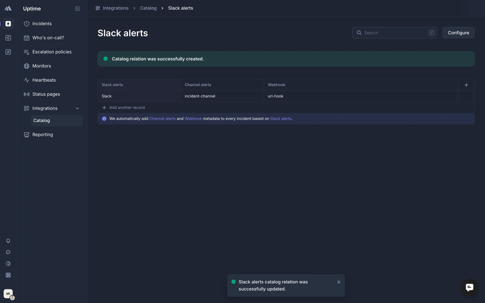This screenshot has height=303, width=485.
Task: Dismiss the success toast notification
Action: [x=338, y=282]
